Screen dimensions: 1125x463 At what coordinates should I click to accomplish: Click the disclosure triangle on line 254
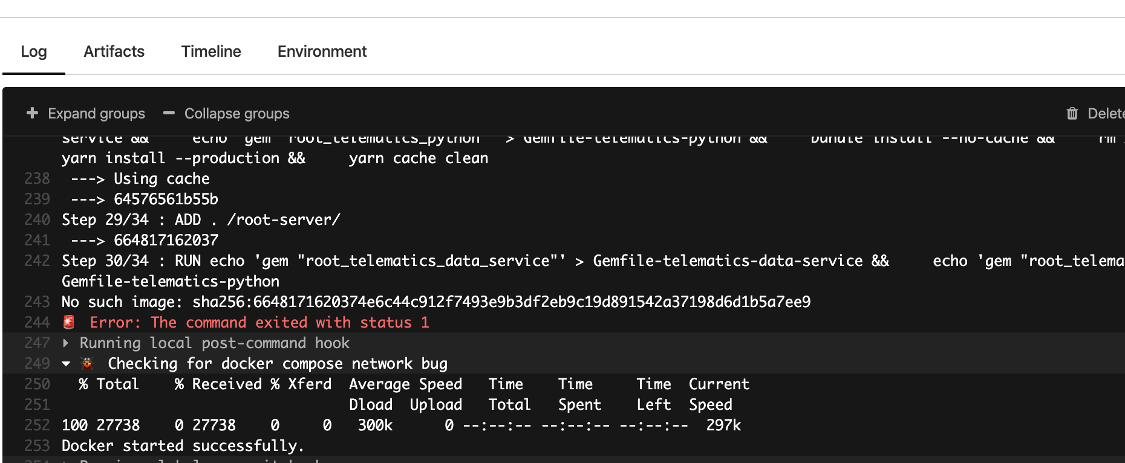click(x=66, y=461)
